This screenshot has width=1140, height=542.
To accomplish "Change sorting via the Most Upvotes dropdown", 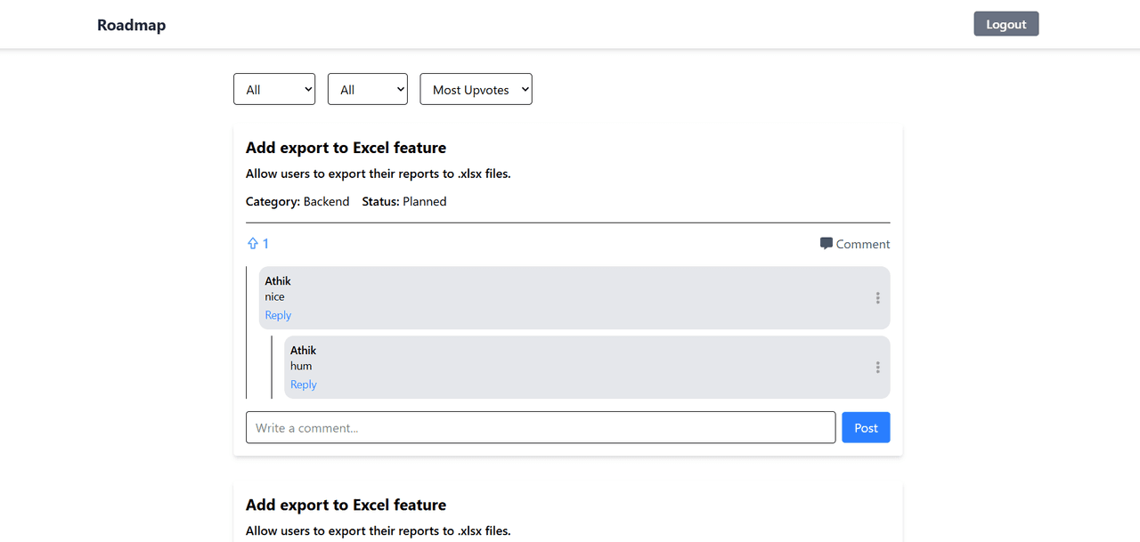I will tap(476, 89).
